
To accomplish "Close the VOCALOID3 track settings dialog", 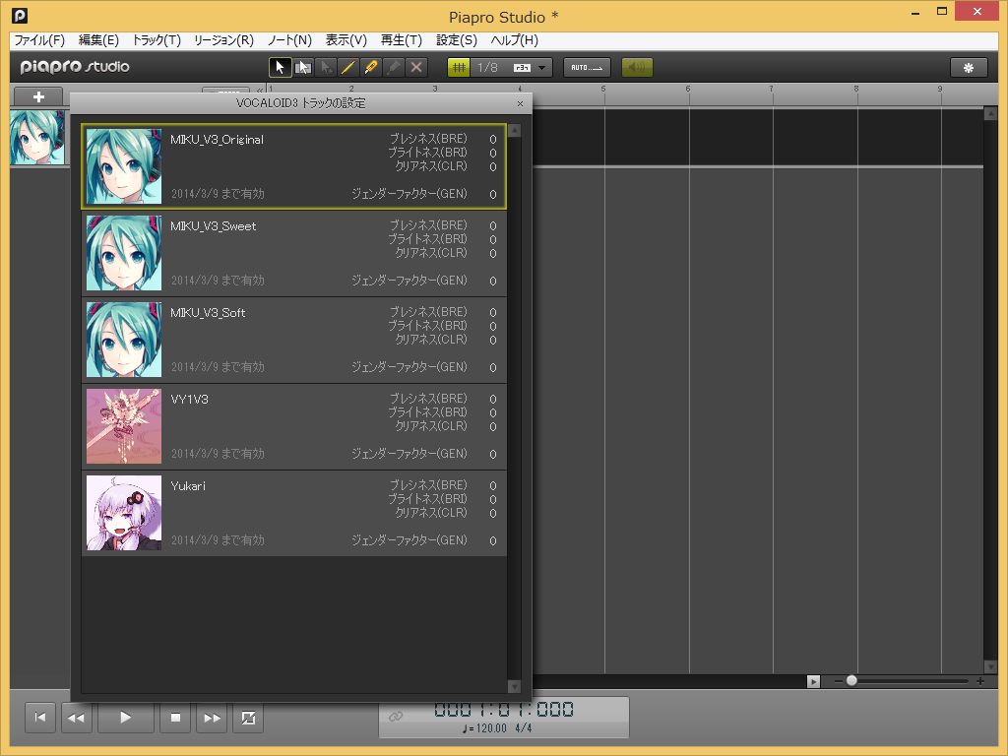I will (520, 103).
